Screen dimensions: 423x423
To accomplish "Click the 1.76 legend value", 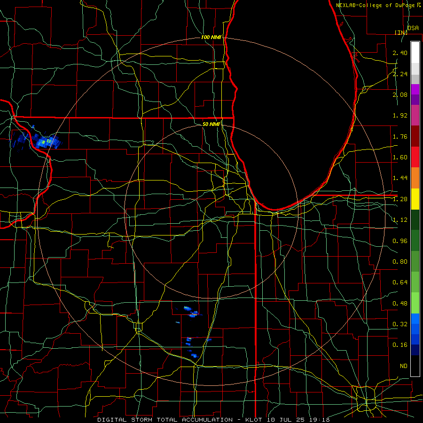I will (x=400, y=136).
